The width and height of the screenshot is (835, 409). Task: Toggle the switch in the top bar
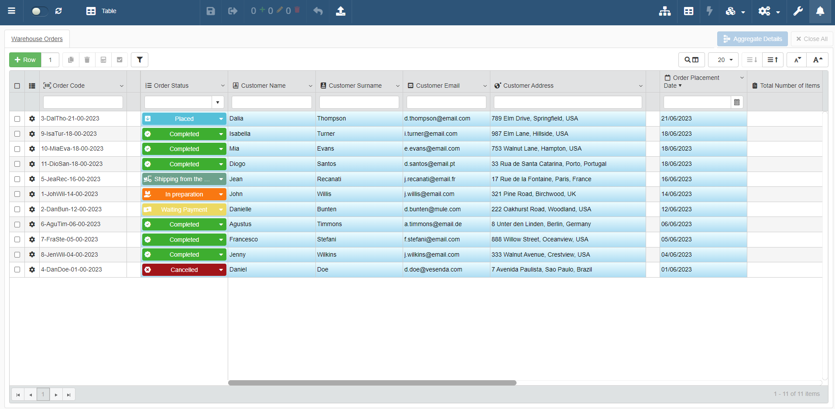click(x=38, y=11)
